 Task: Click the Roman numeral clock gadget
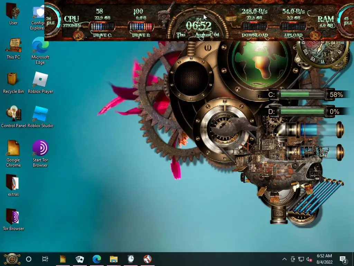(x=323, y=53)
